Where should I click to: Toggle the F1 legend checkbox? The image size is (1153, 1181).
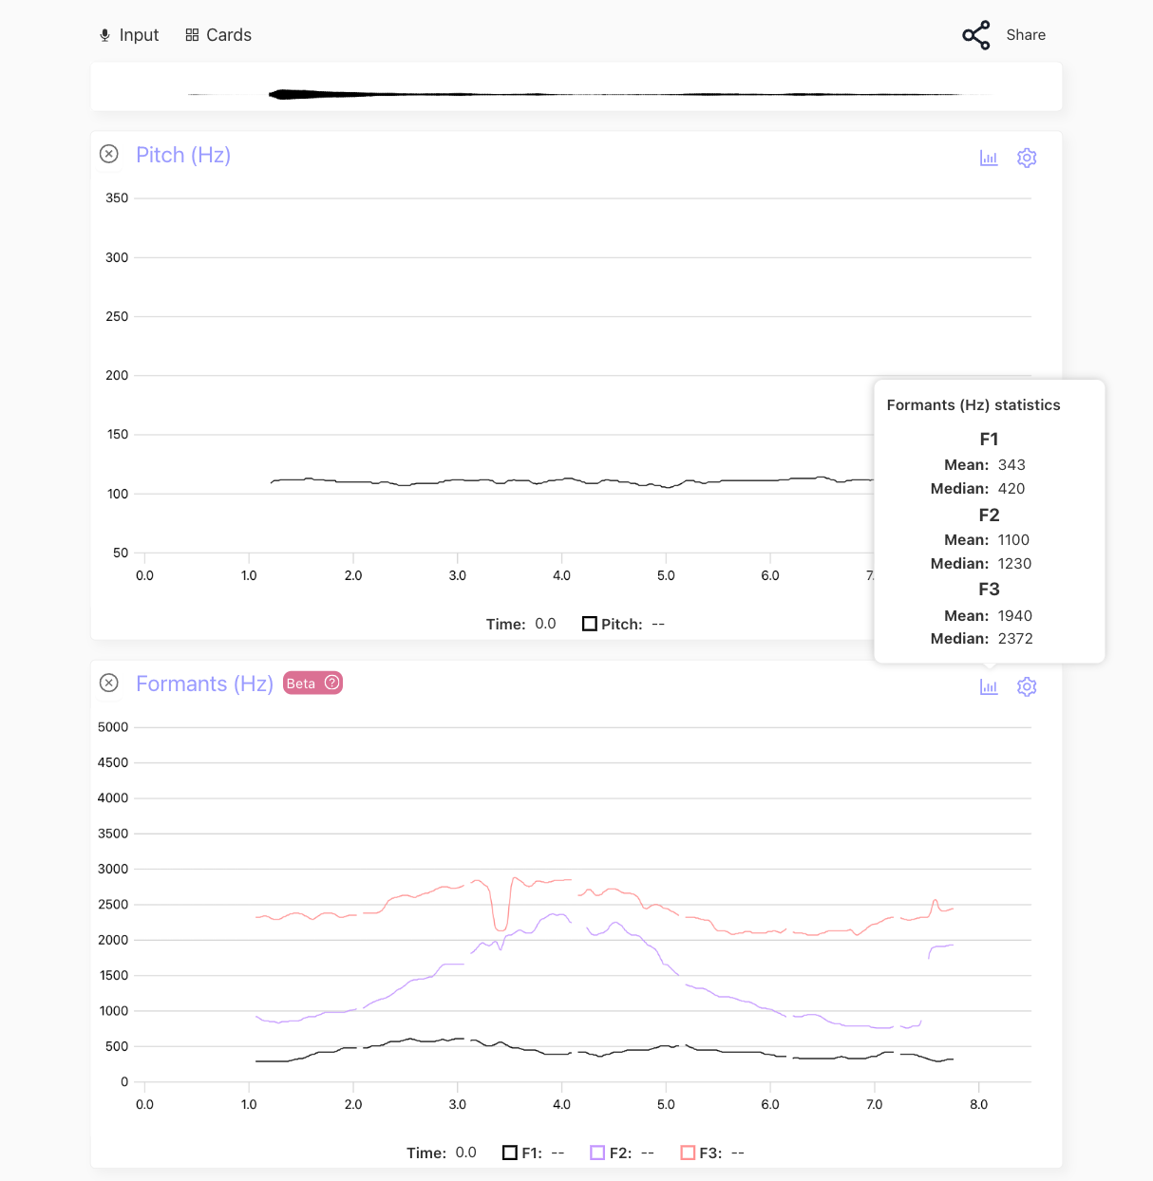(510, 1153)
